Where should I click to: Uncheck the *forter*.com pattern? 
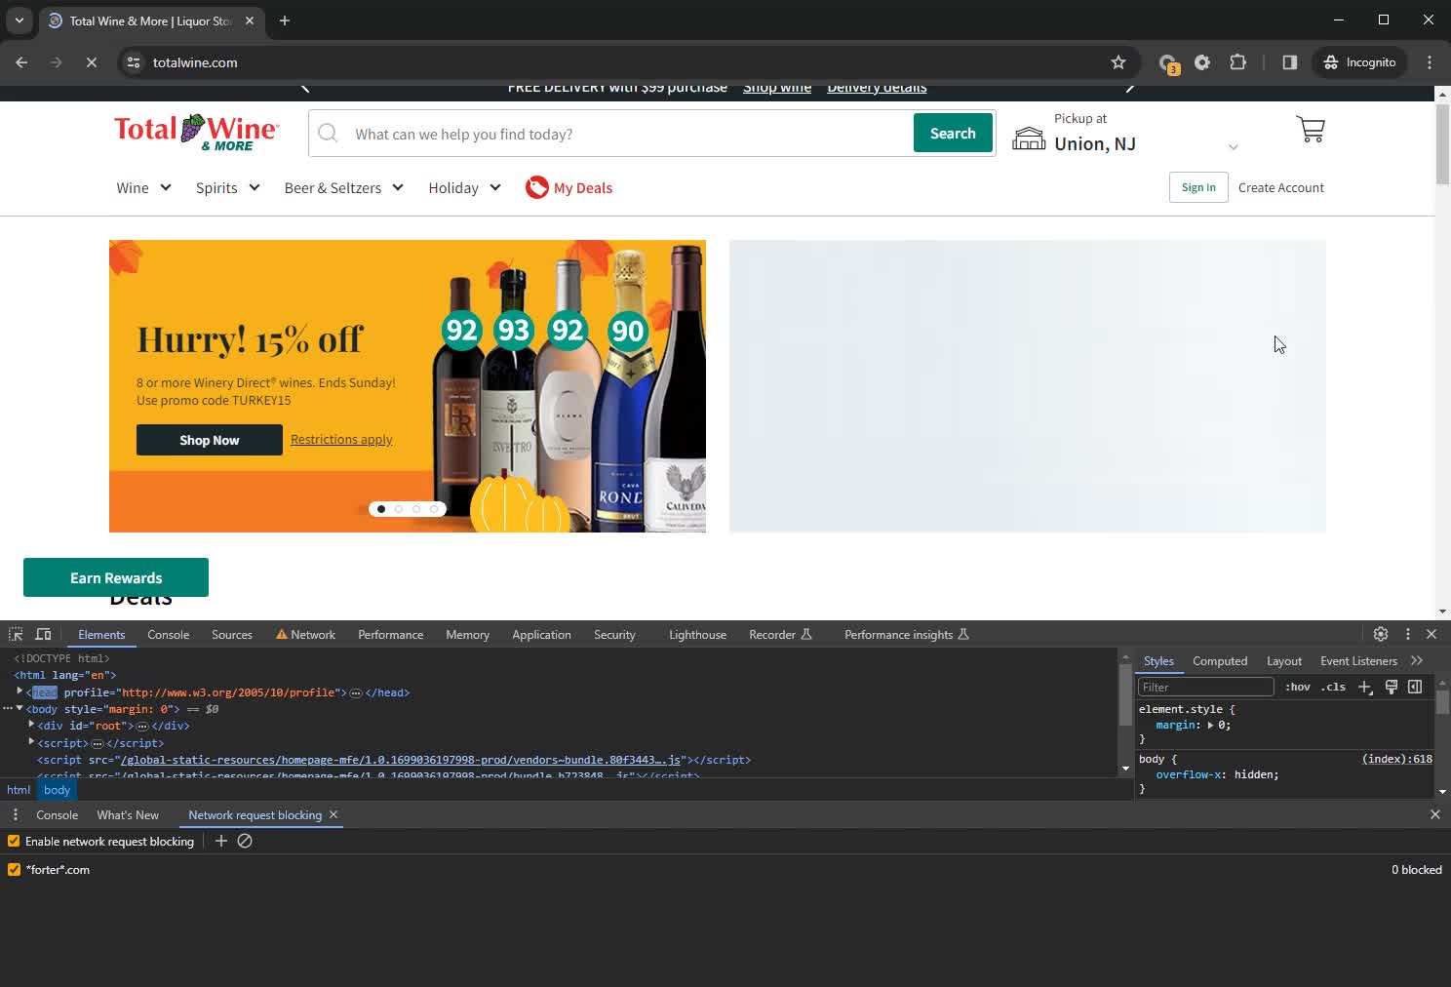click(x=14, y=869)
